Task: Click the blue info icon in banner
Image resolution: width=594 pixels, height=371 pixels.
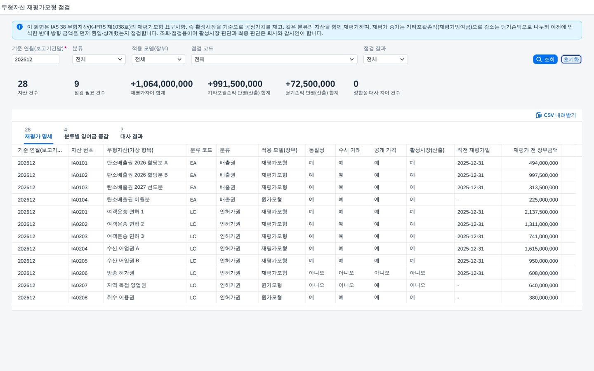Action: click(19, 27)
